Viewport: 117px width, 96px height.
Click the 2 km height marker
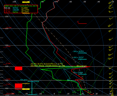coord(9,84)
